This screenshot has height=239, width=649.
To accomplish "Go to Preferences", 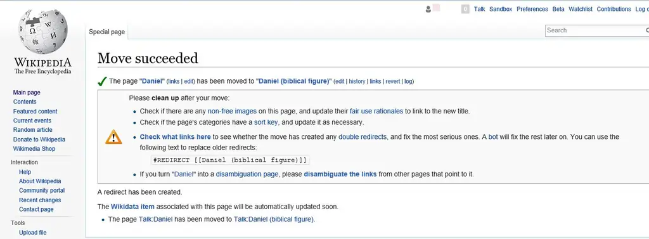I will [532, 9].
